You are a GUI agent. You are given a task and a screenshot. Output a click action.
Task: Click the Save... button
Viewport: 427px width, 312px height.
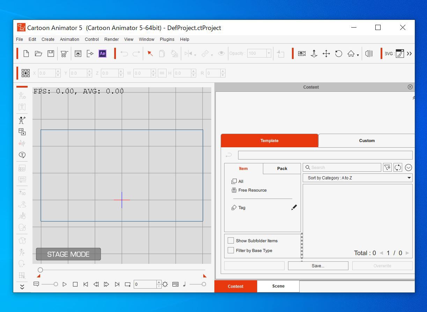click(x=318, y=266)
